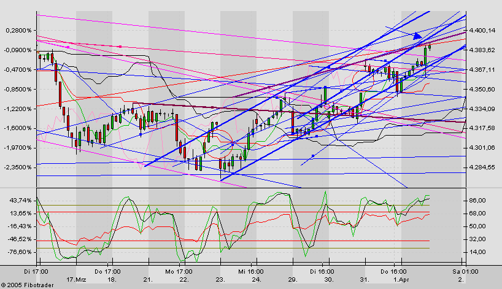Click the 17.Mrz date label
The image size is (502, 289).
[75, 279]
